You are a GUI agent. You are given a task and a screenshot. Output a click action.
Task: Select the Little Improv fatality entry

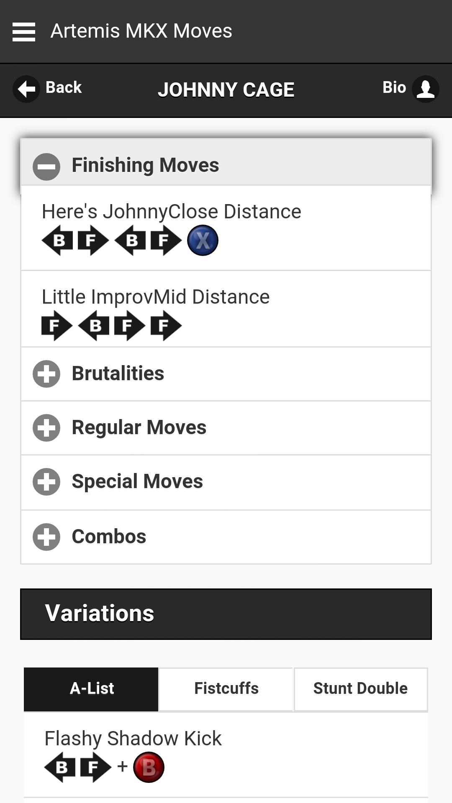[x=156, y=297]
